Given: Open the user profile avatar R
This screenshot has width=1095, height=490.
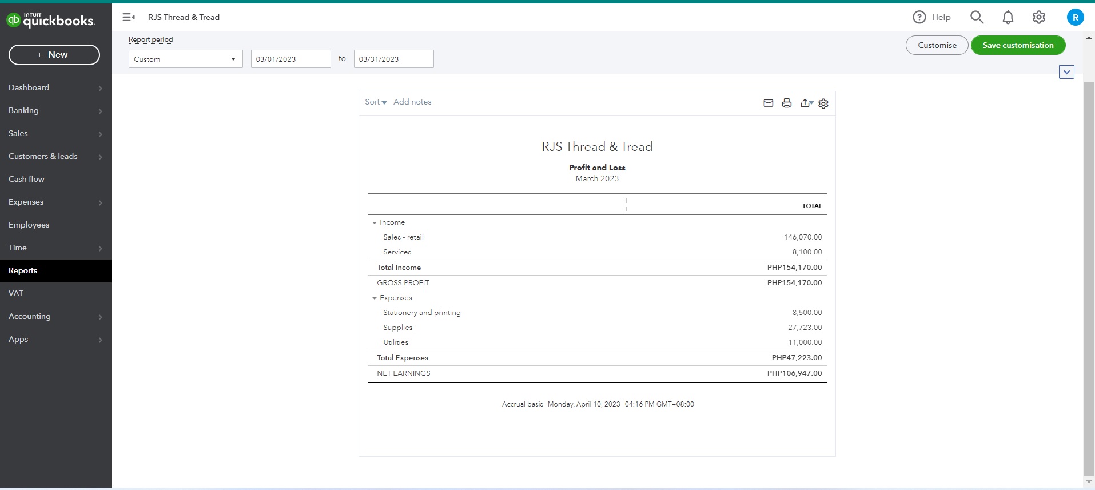Looking at the screenshot, I should 1075,17.
